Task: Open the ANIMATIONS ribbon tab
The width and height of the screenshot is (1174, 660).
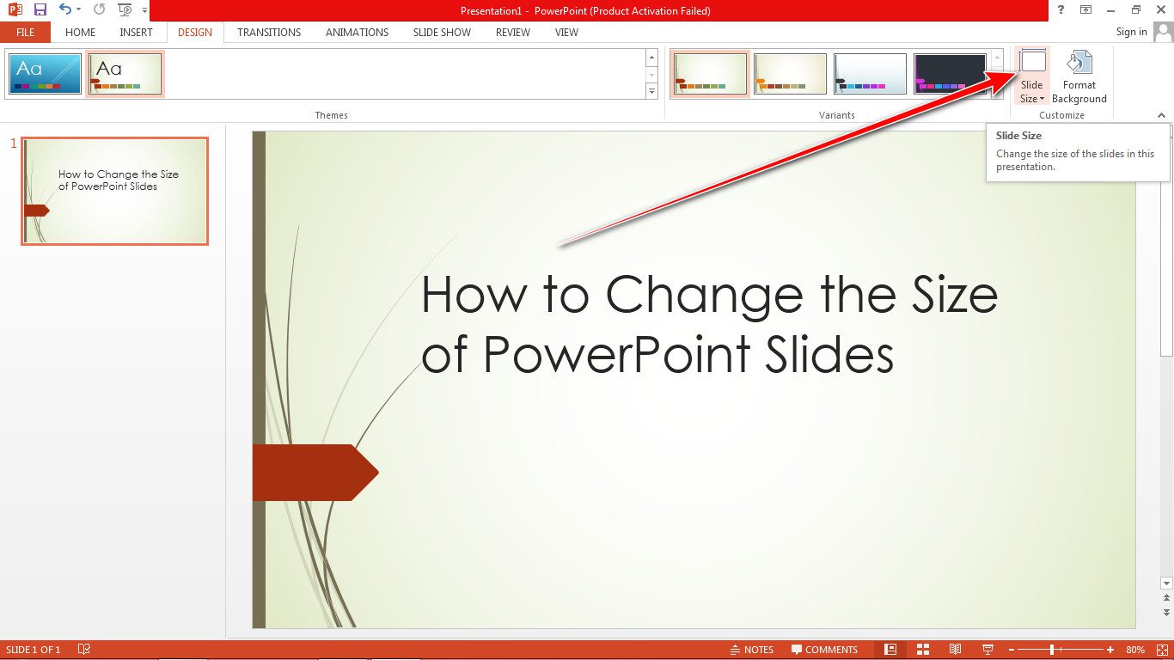Action: tap(357, 33)
